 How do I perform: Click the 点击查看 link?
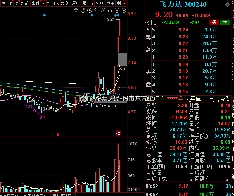tap(219, 99)
